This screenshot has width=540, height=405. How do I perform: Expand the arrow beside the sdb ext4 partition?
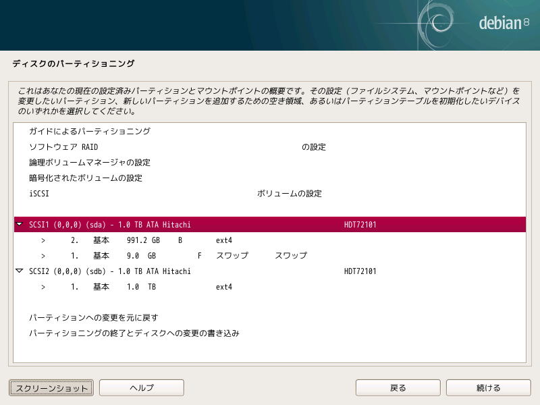click(43, 286)
